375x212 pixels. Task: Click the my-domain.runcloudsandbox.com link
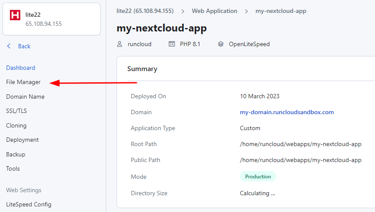pos(287,112)
